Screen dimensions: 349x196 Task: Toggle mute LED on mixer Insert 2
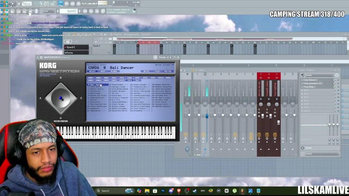tap(205, 99)
